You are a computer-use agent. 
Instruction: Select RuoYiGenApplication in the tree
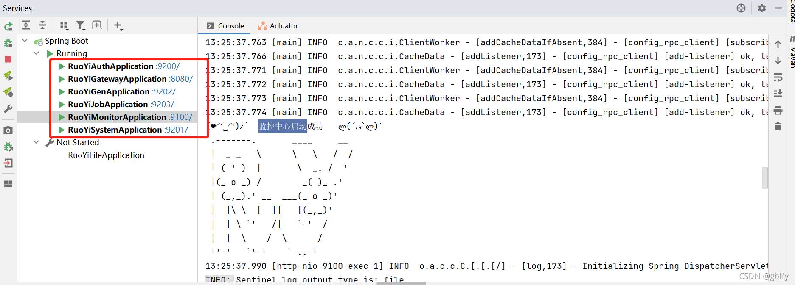click(109, 91)
